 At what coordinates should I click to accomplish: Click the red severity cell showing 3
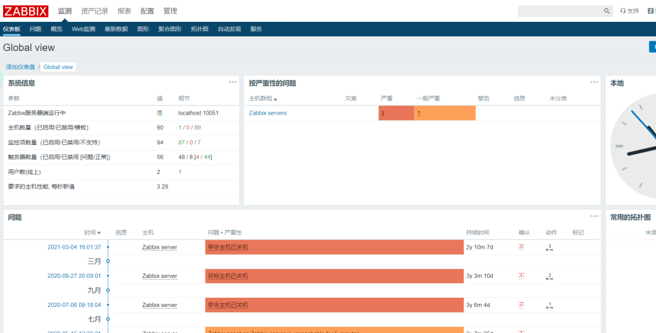(396, 113)
